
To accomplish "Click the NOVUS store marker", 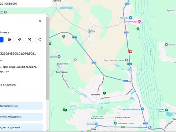I will pos(96,124).
